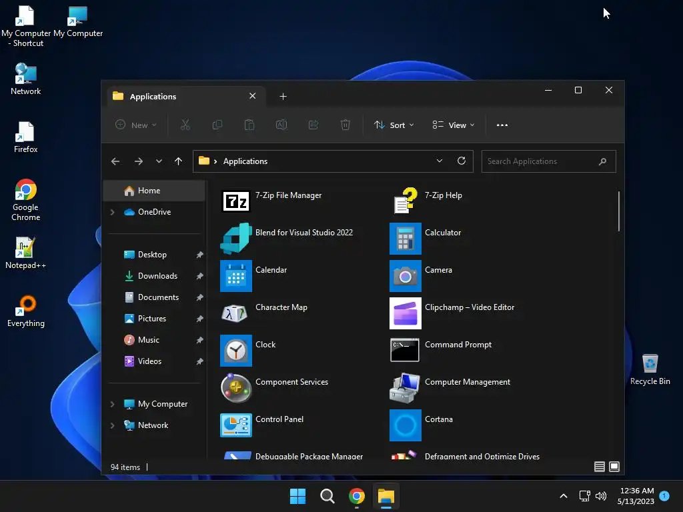The image size is (683, 512).
Task: Open the New item dropdown
Action: [135, 125]
